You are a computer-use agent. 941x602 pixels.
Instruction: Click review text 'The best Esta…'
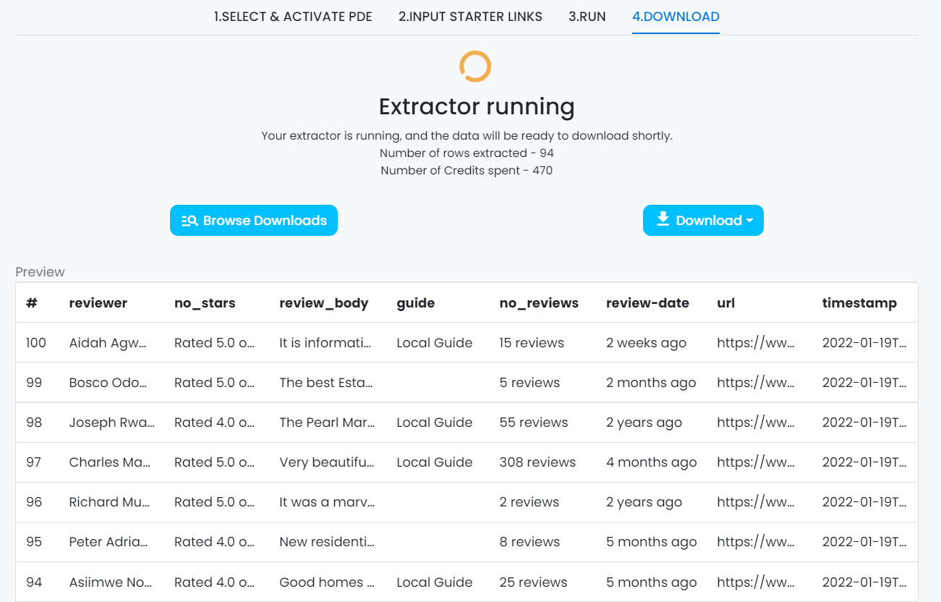[326, 383]
